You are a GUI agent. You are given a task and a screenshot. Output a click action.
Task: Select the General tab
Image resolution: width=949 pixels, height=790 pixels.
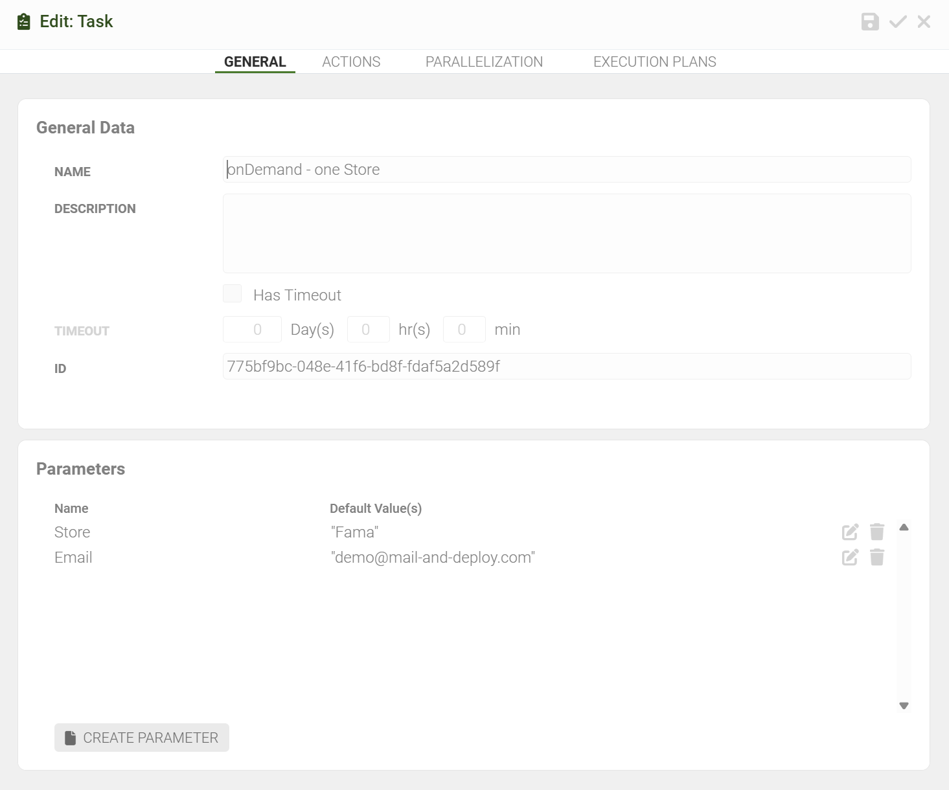pos(255,62)
